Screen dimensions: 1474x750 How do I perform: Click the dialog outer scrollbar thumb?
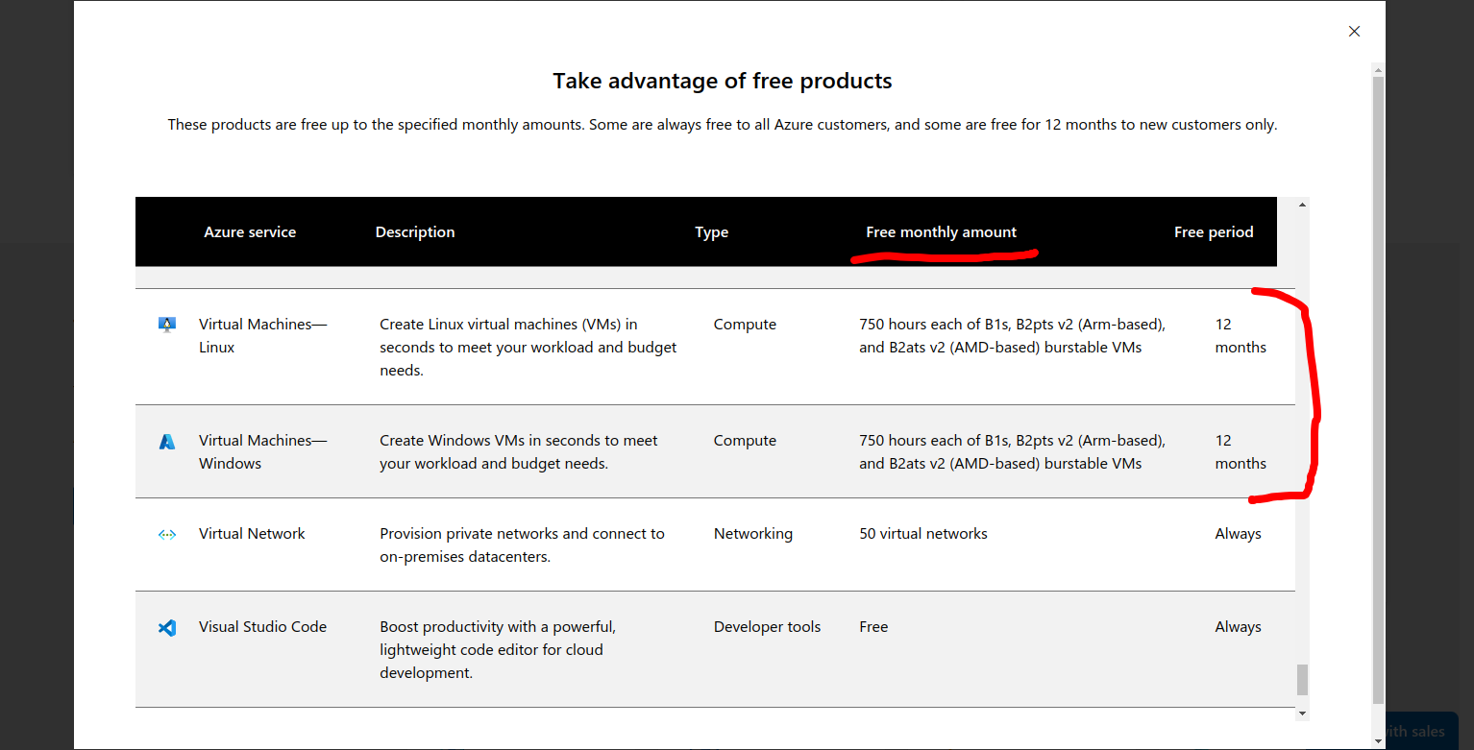1379,389
